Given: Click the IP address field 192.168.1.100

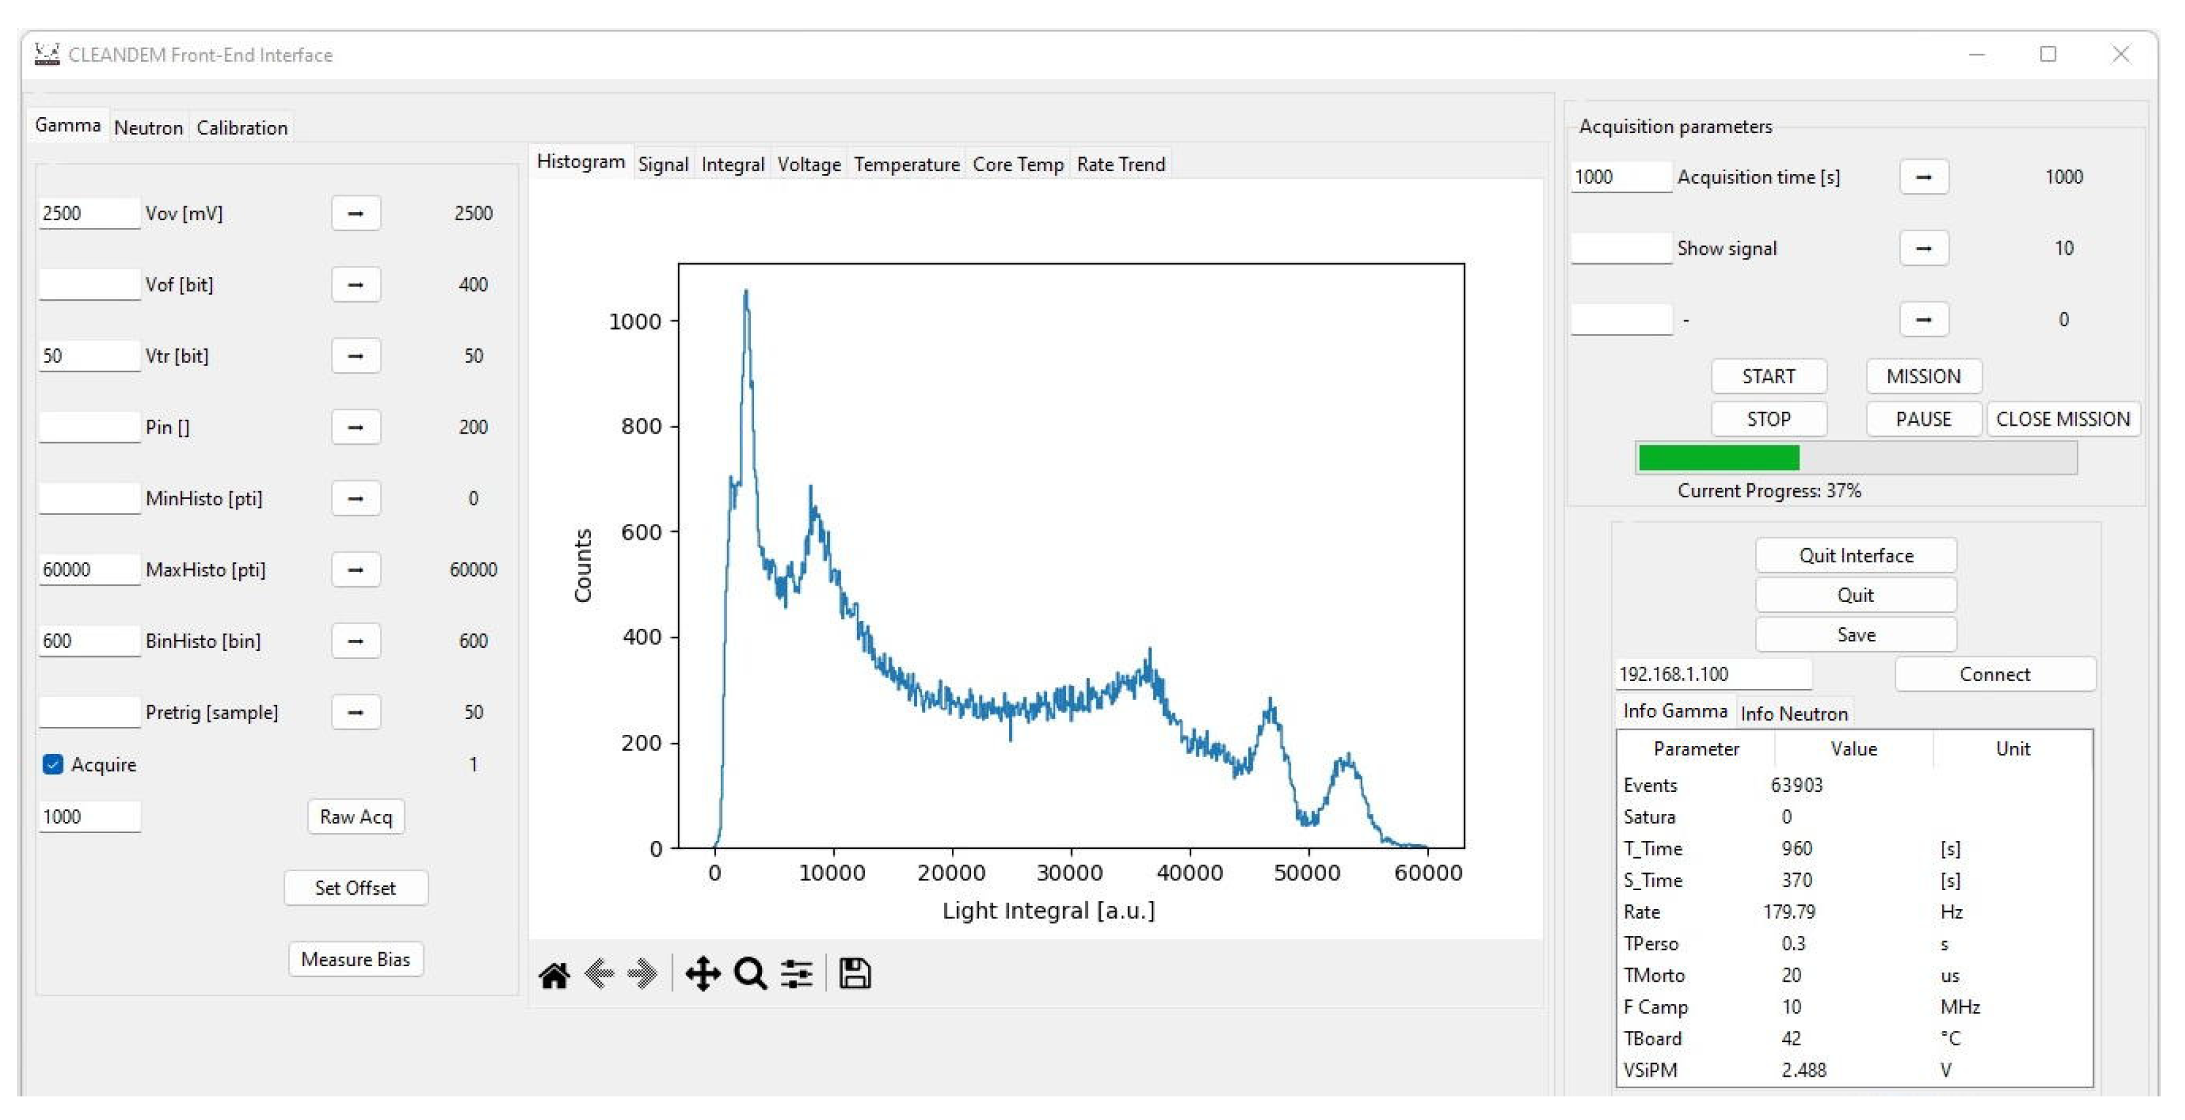Looking at the screenshot, I should [1712, 675].
